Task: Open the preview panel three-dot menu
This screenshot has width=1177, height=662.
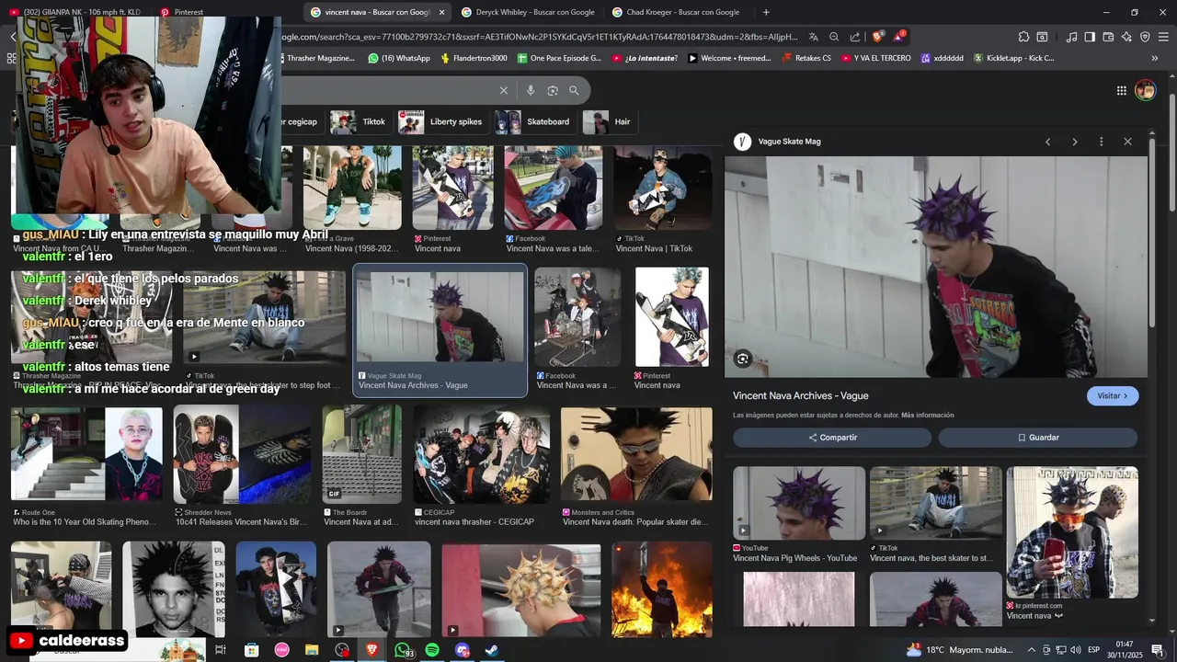Action: [x=1101, y=142]
